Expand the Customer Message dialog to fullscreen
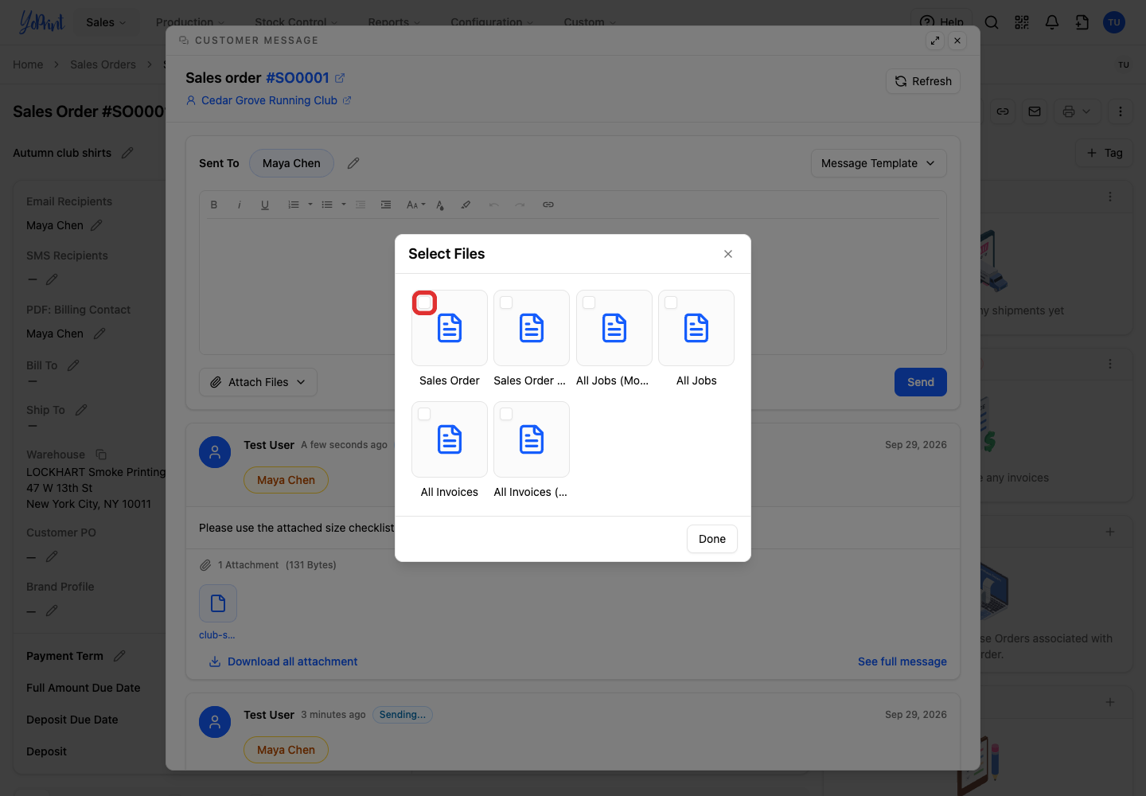Image resolution: width=1146 pixels, height=796 pixels. click(x=935, y=41)
